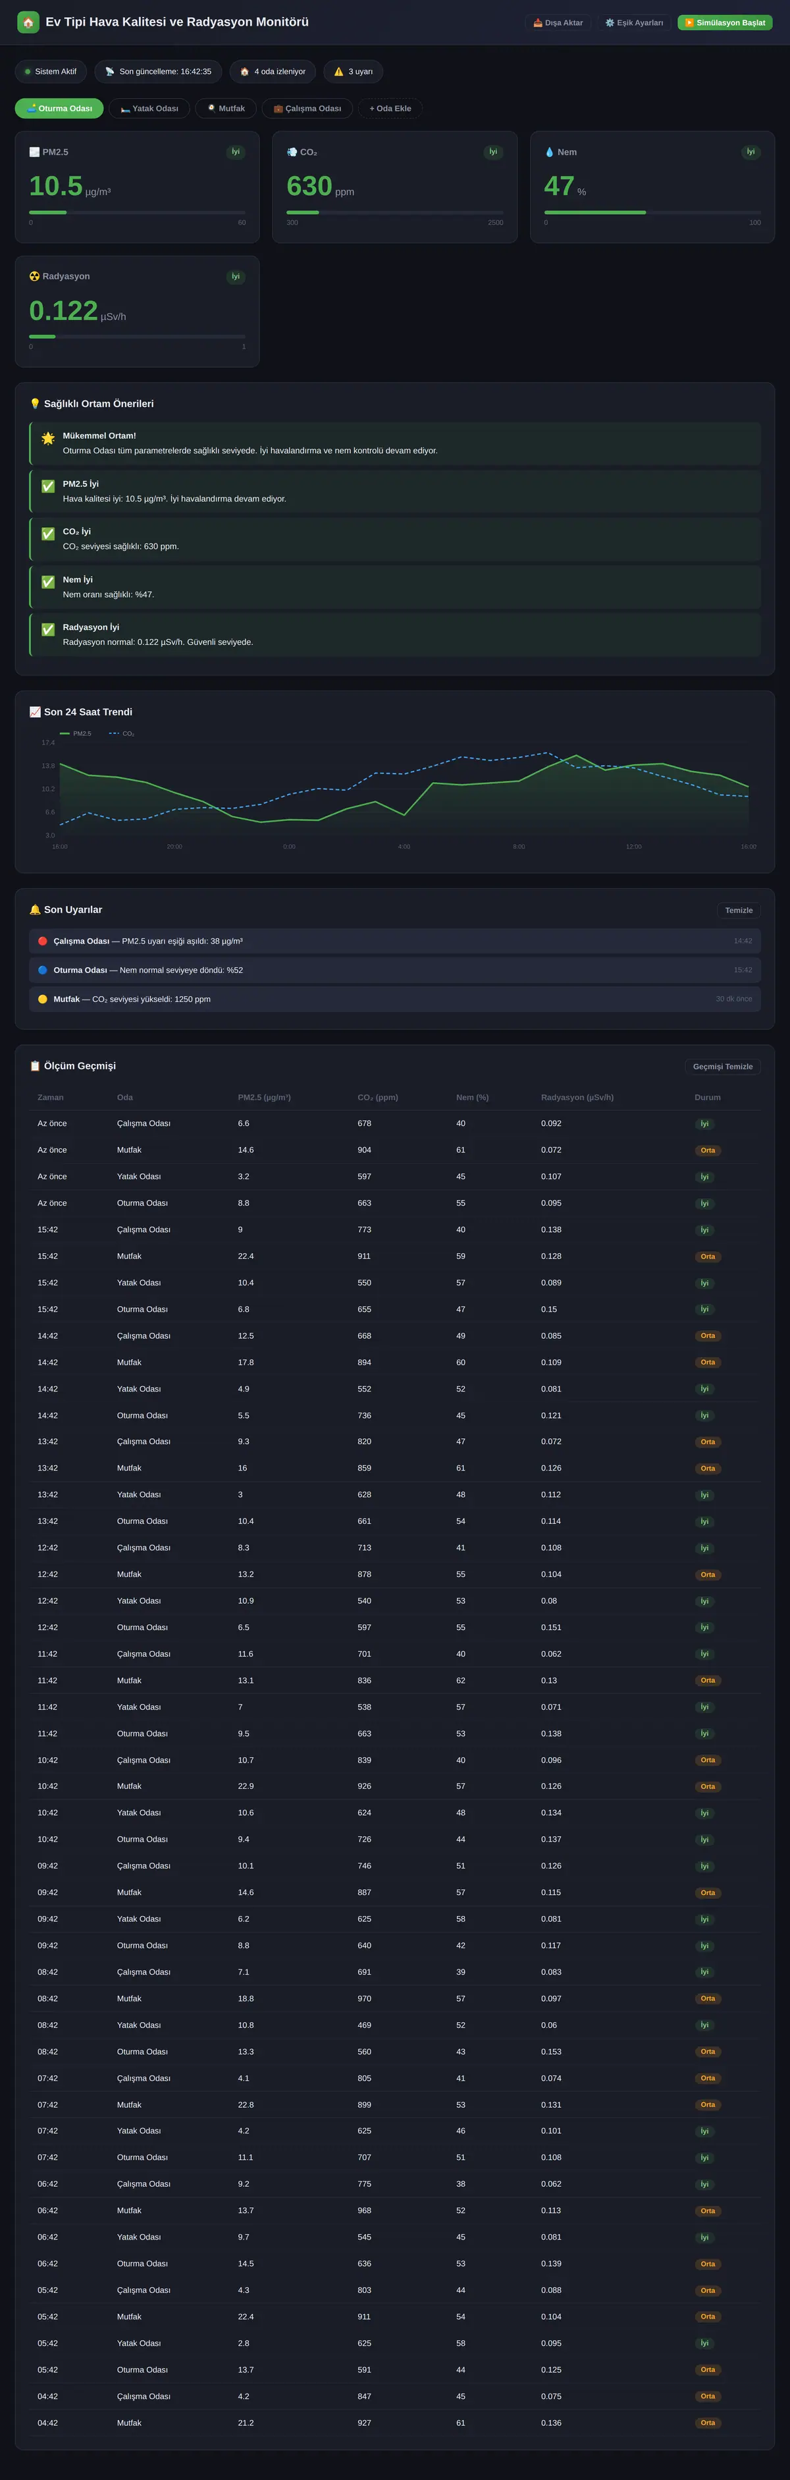Open Eşik Ayarları settings

tap(634, 22)
